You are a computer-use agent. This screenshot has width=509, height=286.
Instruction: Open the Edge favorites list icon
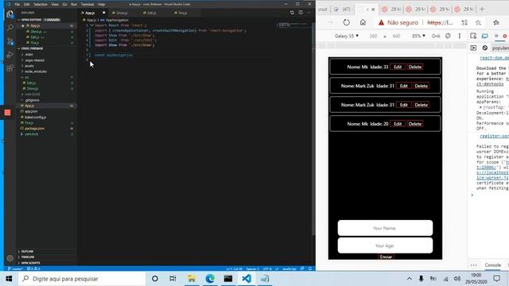click(x=496, y=22)
